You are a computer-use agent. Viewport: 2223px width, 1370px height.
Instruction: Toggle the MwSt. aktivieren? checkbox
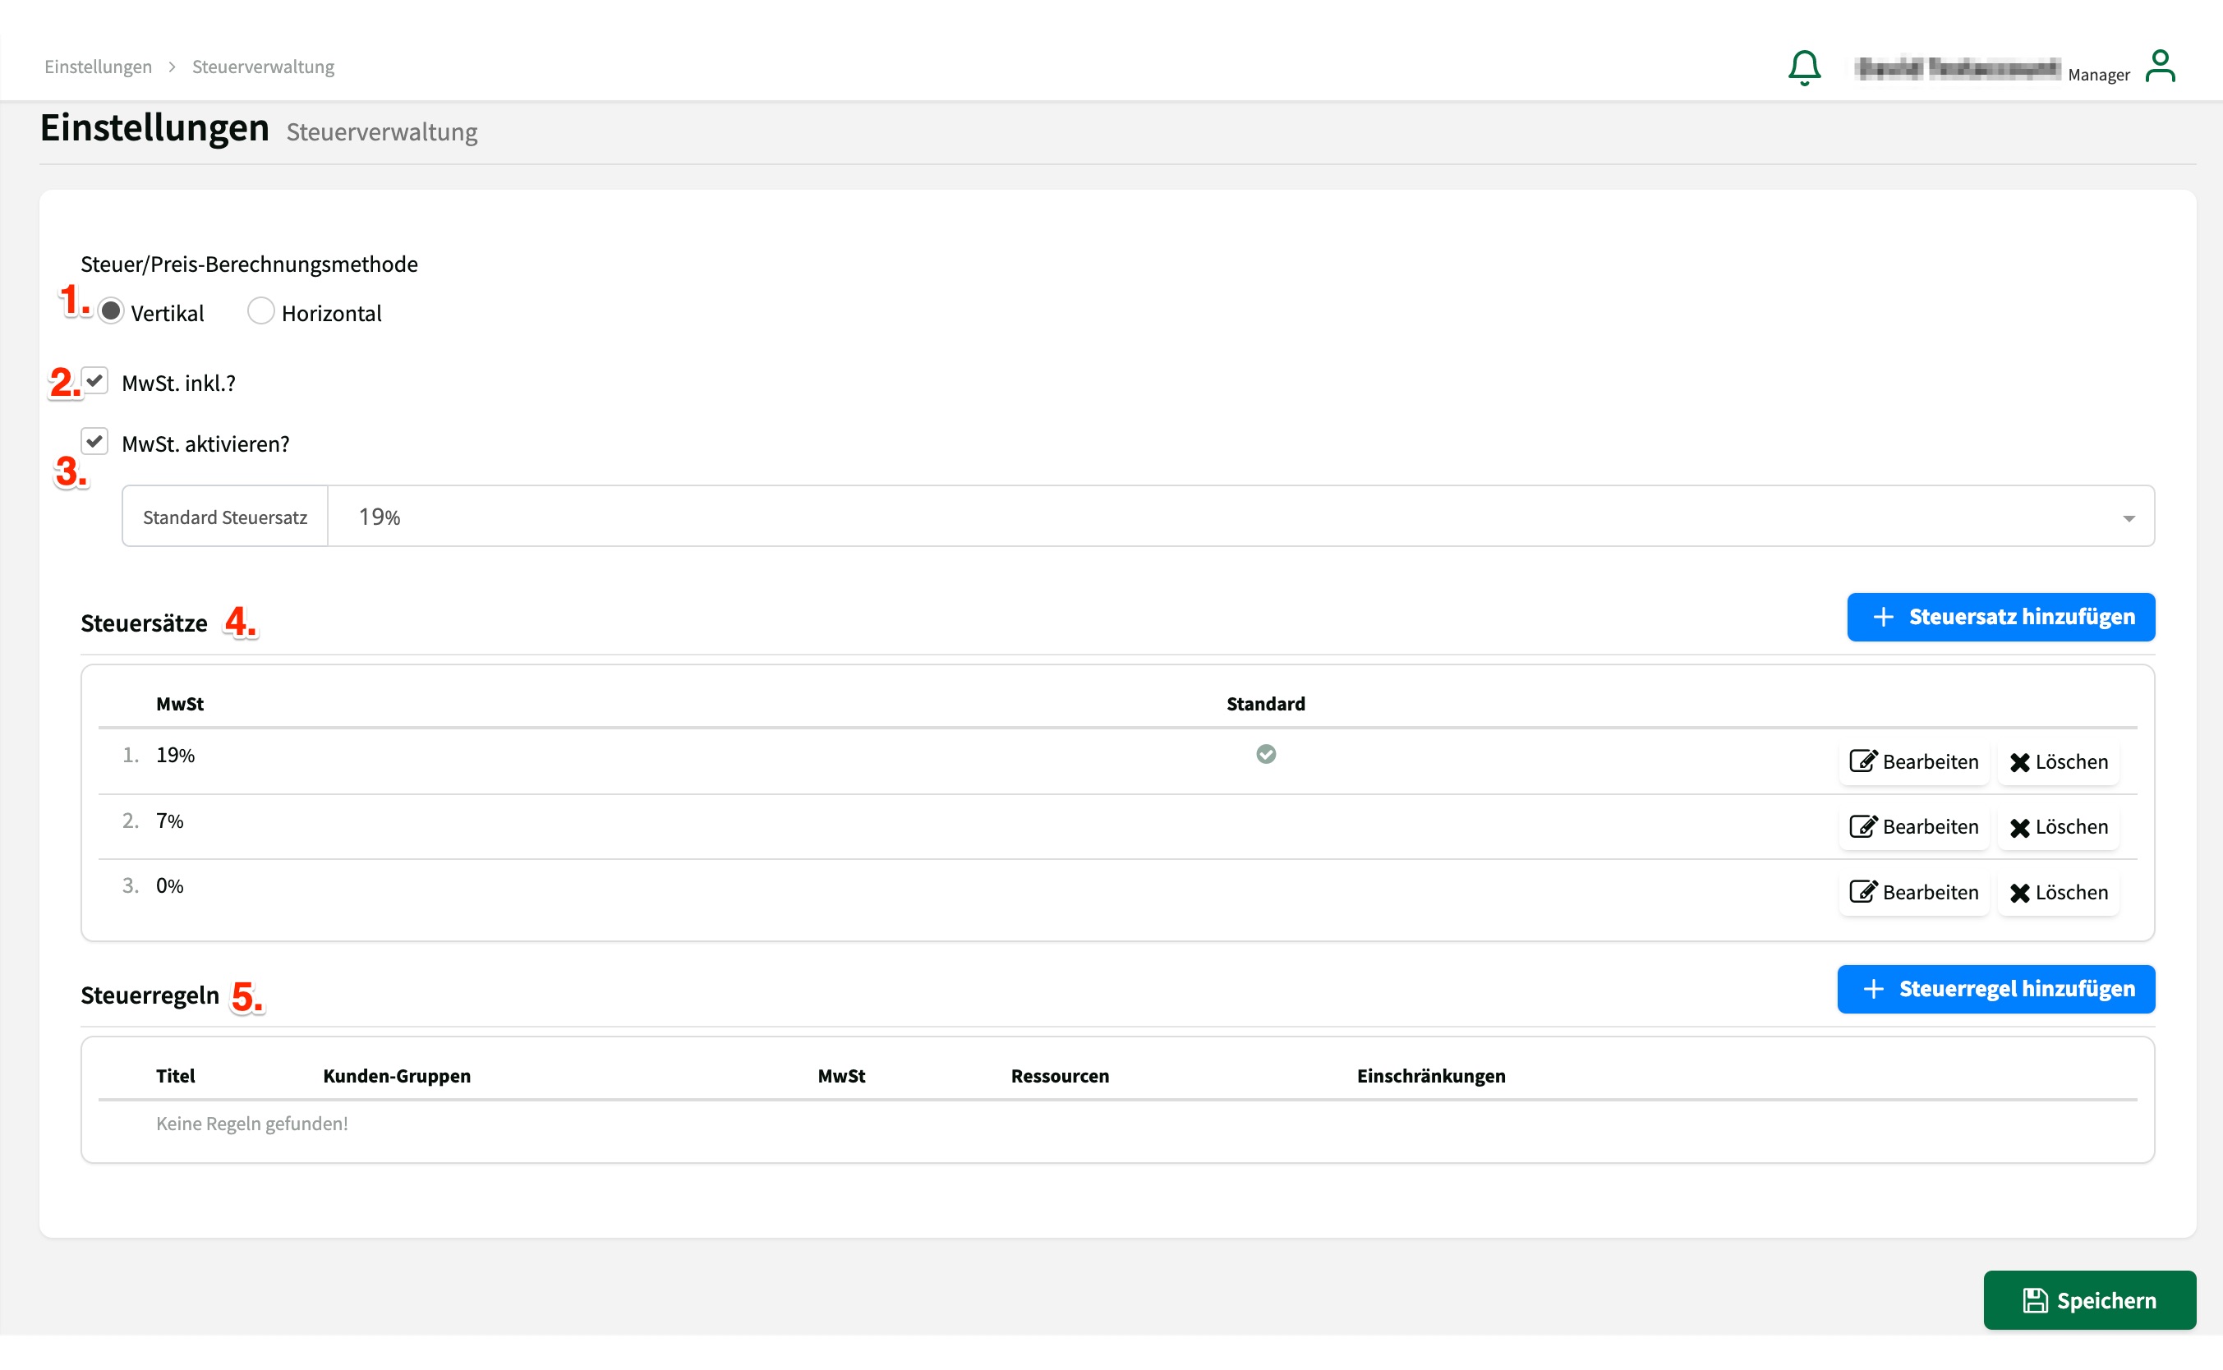pyautogui.click(x=95, y=442)
